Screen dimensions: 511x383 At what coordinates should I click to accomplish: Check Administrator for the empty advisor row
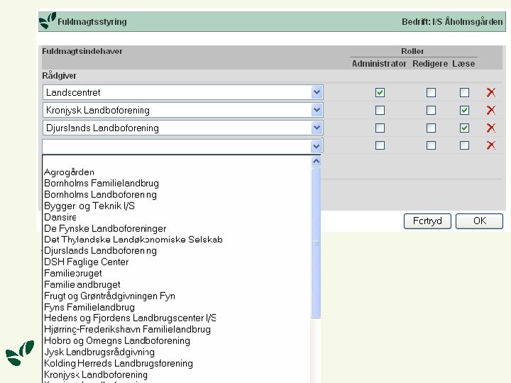pyautogui.click(x=380, y=145)
